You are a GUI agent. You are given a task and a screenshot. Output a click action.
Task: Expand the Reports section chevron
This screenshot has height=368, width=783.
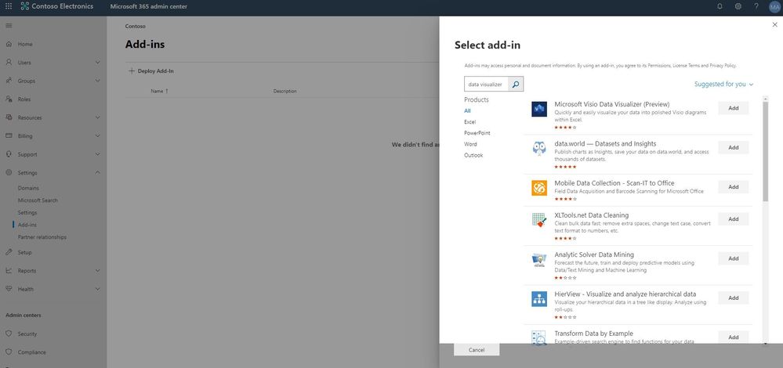(x=97, y=271)
